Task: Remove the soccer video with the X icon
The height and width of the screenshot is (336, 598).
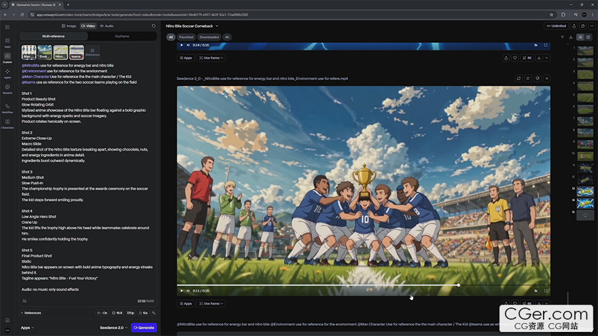Action: click(546, 79)
